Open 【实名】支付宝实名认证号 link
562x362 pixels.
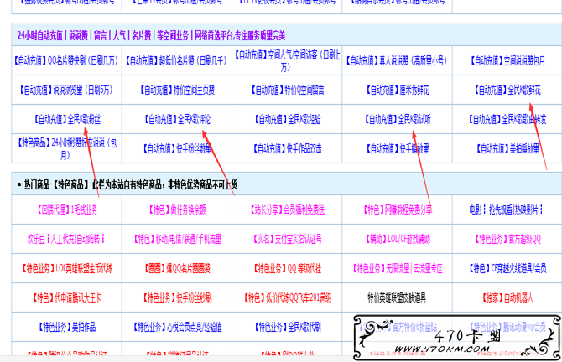click(287, 239)
